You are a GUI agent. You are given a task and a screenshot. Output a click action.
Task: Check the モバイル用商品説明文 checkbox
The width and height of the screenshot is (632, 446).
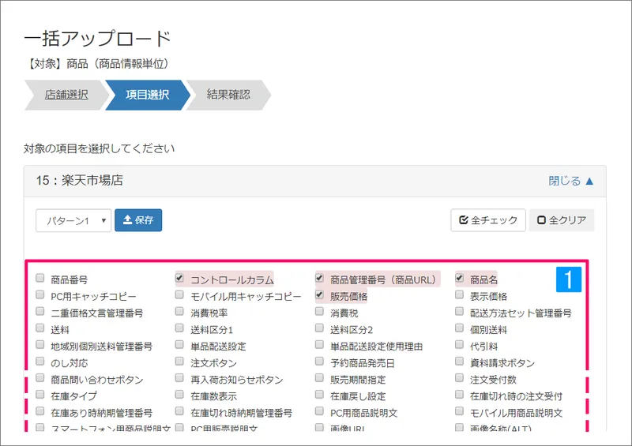[459, 410]
